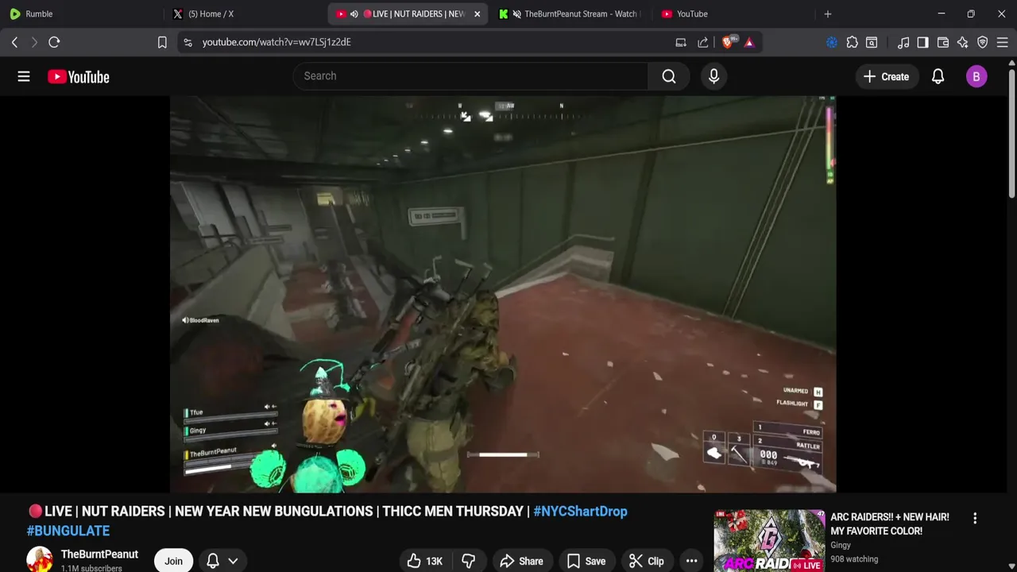
Task: Open ARC RAIDERS live stream thumbnail
Action: [769, 541]
